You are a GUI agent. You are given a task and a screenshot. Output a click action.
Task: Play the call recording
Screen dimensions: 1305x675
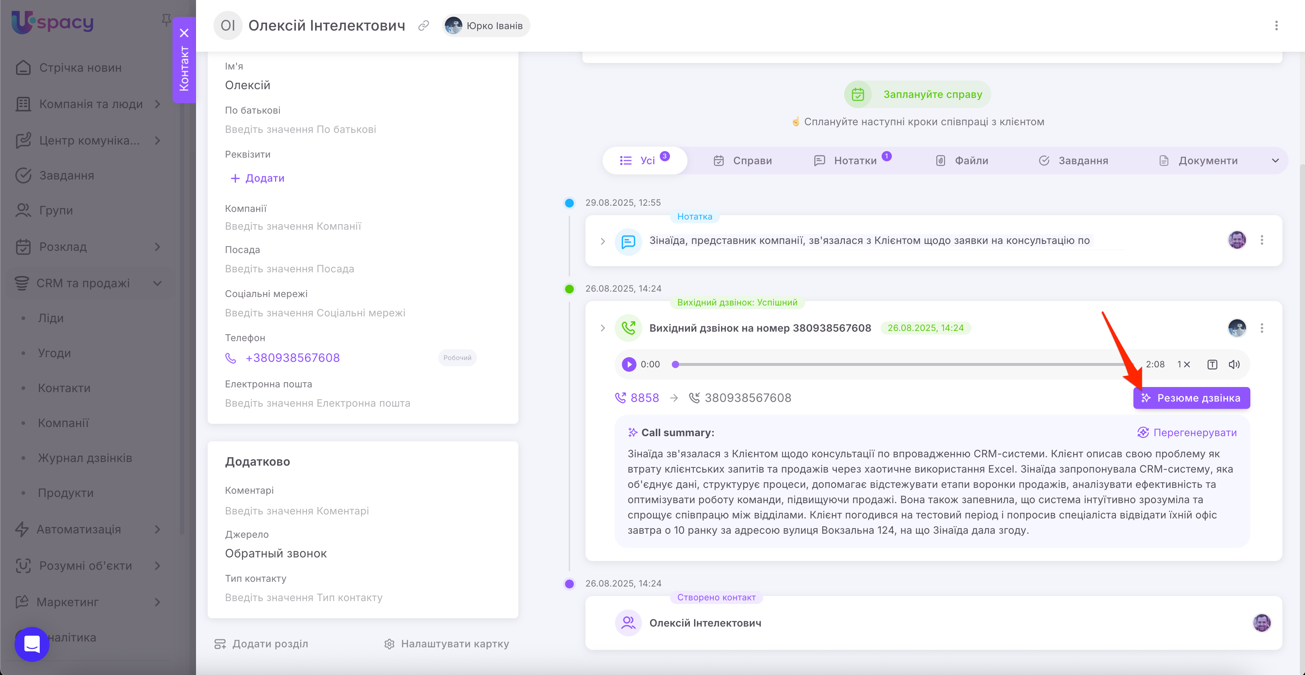click(629, 364)
